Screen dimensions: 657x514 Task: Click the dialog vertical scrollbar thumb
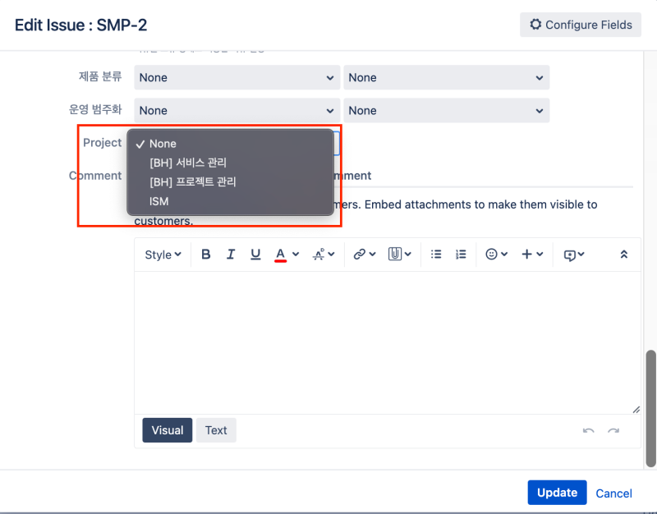tap(650, 408)
